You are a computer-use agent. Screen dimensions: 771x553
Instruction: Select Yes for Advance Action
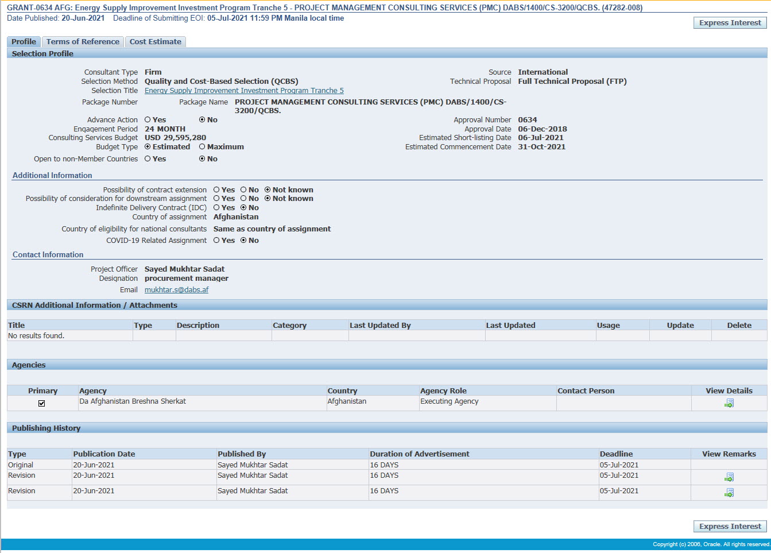pyautogui.click(x=148, y=120)
